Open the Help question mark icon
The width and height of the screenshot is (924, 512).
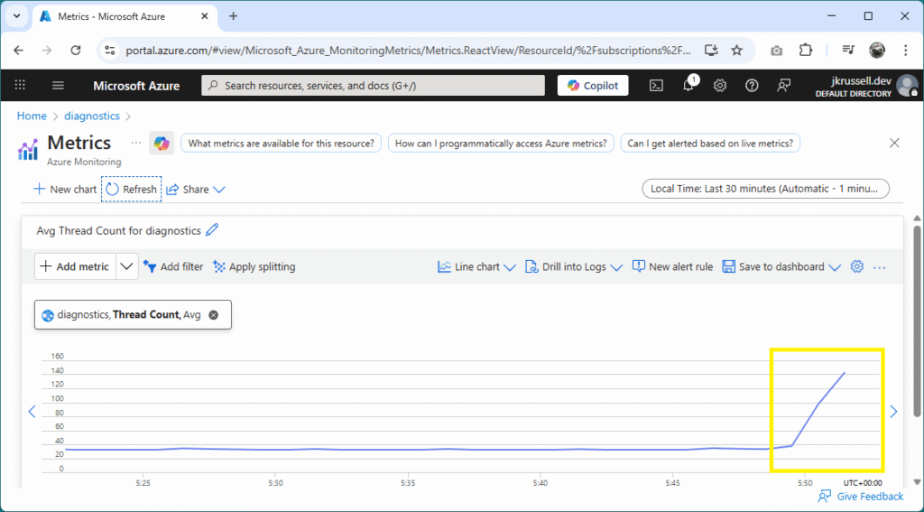pos(752,86)
